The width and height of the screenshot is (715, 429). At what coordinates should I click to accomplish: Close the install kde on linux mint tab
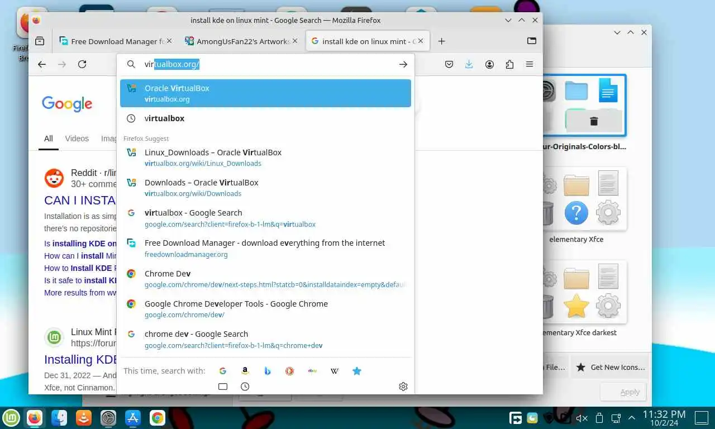421,41
